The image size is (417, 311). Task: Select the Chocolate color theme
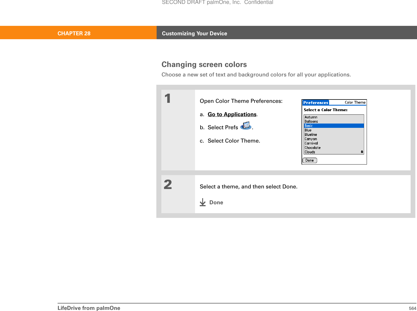334,148
